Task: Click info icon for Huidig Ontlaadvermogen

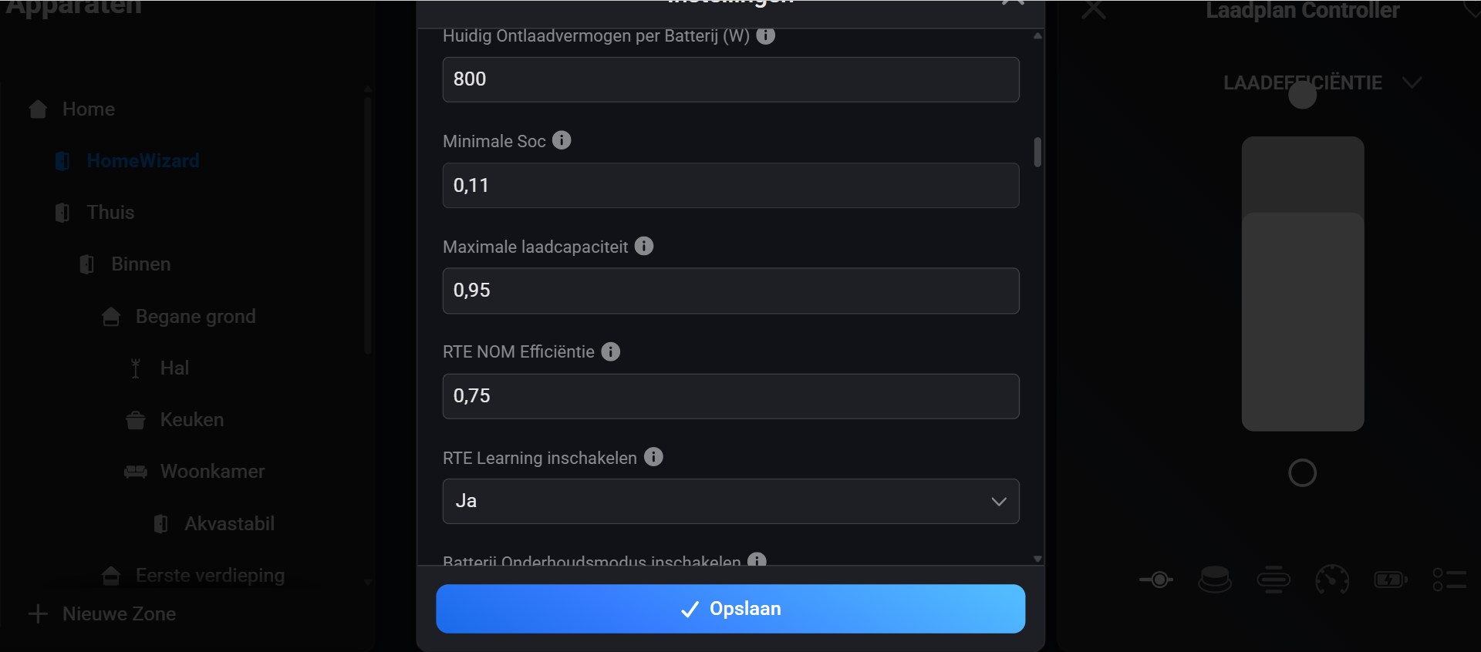Action: pos(765,35)
